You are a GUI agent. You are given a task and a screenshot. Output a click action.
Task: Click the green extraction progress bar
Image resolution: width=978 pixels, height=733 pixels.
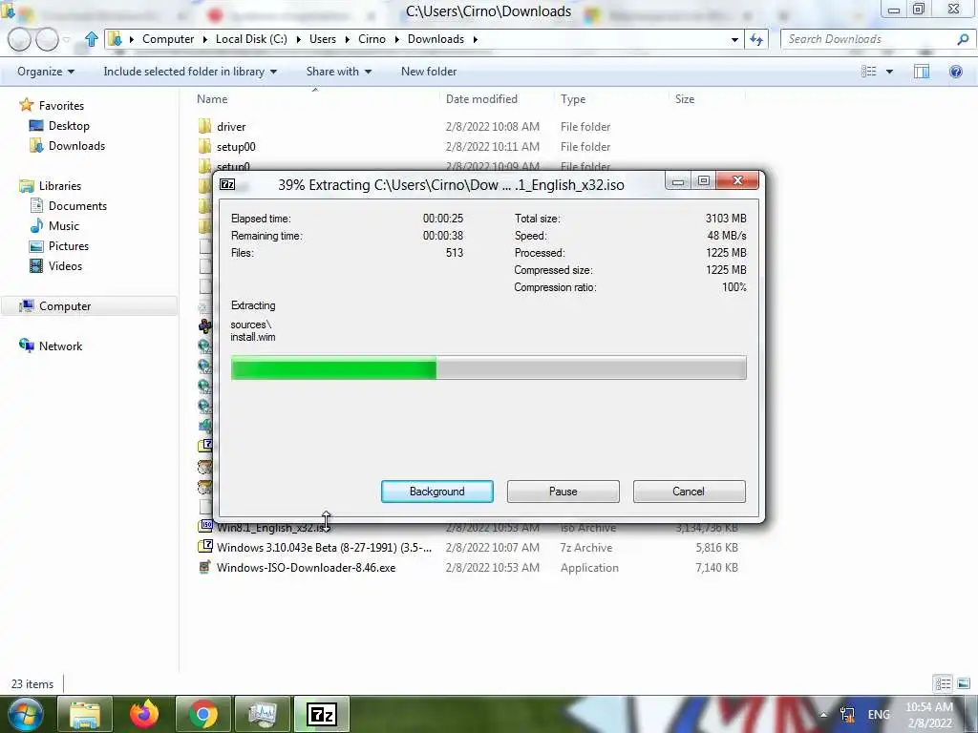coord(488,367)
